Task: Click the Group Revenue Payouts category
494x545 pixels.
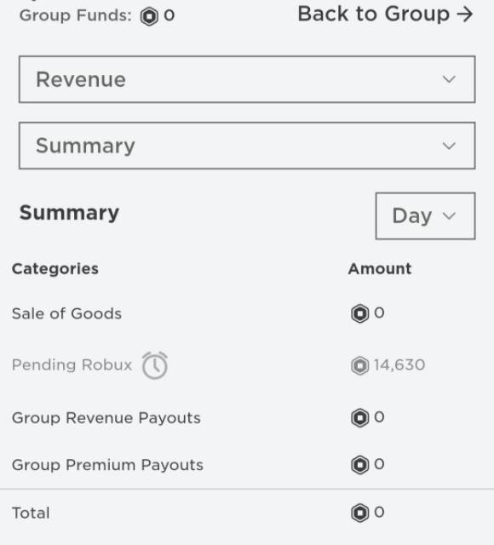Action: pos(106,418)
